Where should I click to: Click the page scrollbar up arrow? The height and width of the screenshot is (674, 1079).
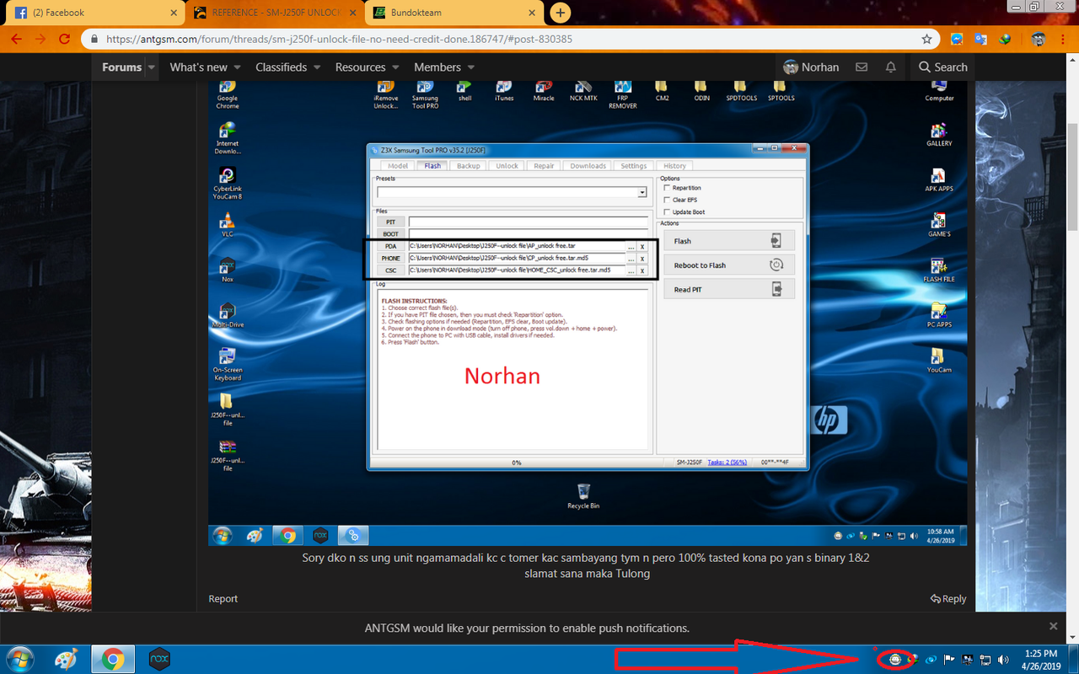(x=1071, y=61)
